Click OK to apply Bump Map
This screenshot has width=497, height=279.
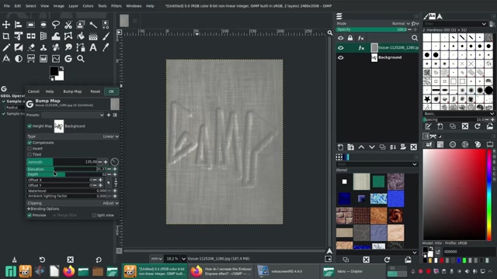tap(111, 91)
